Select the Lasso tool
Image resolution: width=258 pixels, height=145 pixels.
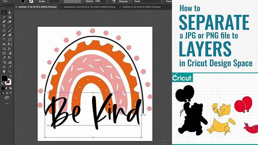[x=10, y=17]
